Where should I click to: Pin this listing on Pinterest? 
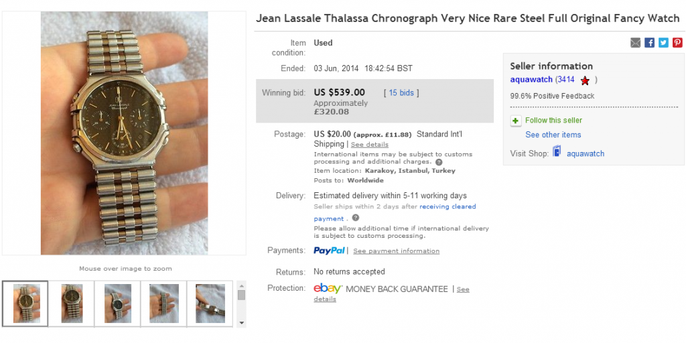click(677, 43)
